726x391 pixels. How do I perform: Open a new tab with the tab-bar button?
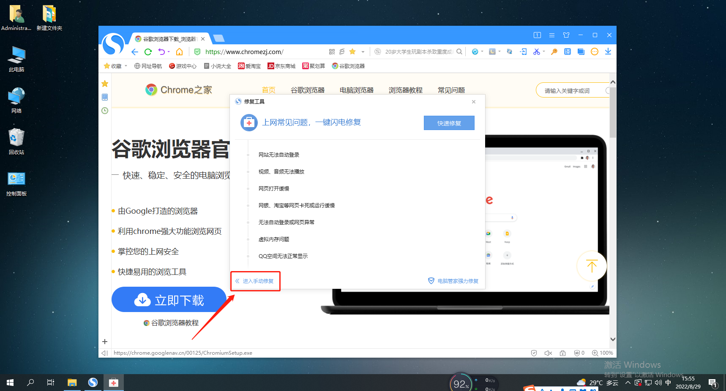[219, 38]
